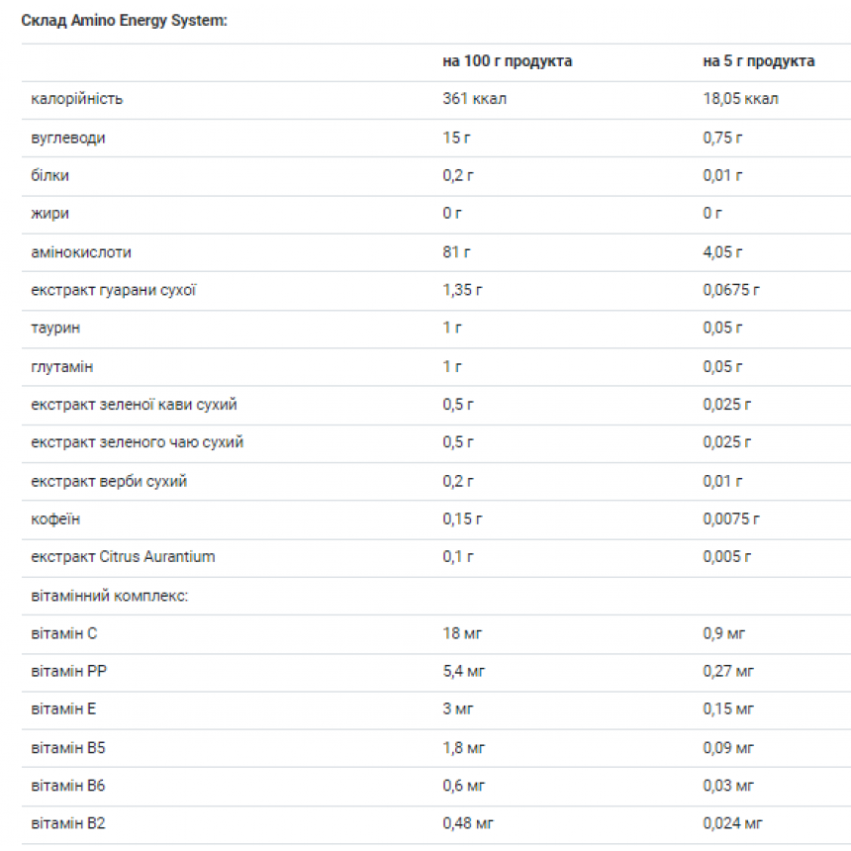This screenshot has width=851, height=851.
Task: Click the 'глутамін' row label
Action: tap(62, 367)
